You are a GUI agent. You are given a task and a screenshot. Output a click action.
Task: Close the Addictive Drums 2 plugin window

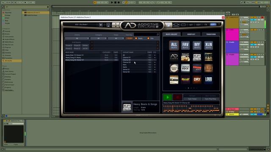coord(223,17)
